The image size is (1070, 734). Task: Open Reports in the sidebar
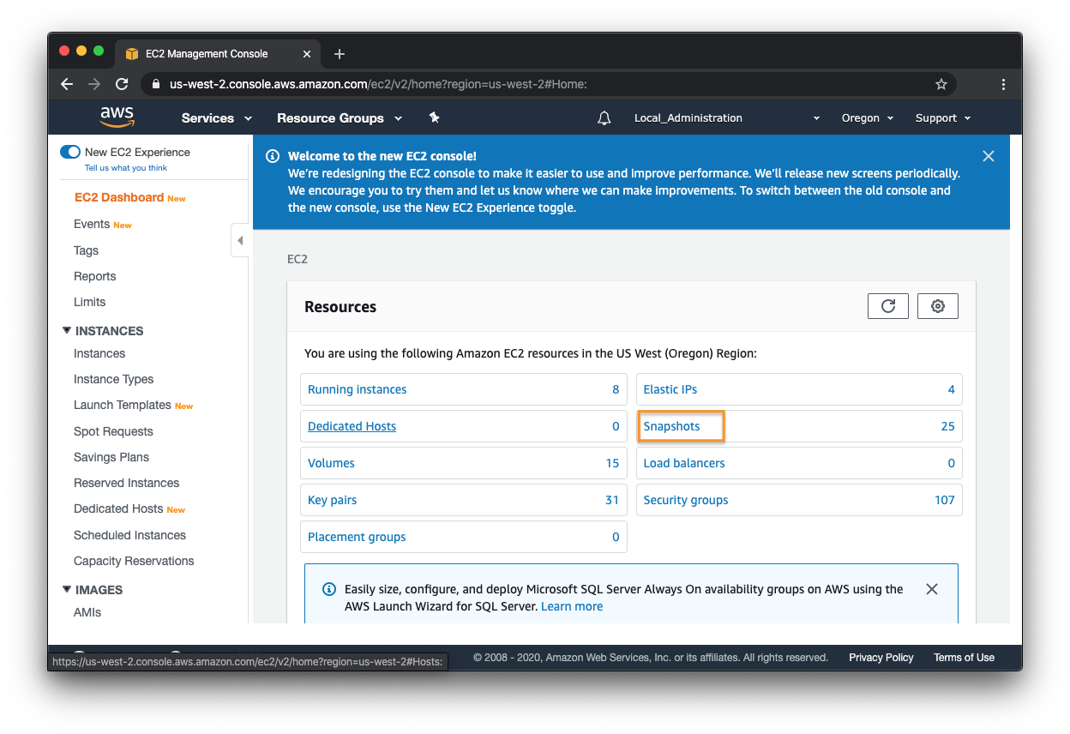94,276
